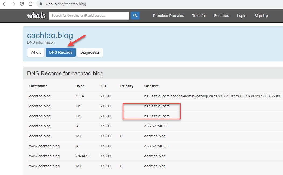The image size is (283, 175).
Task: Click the padlock site security icon
Action: coord(41,4)
